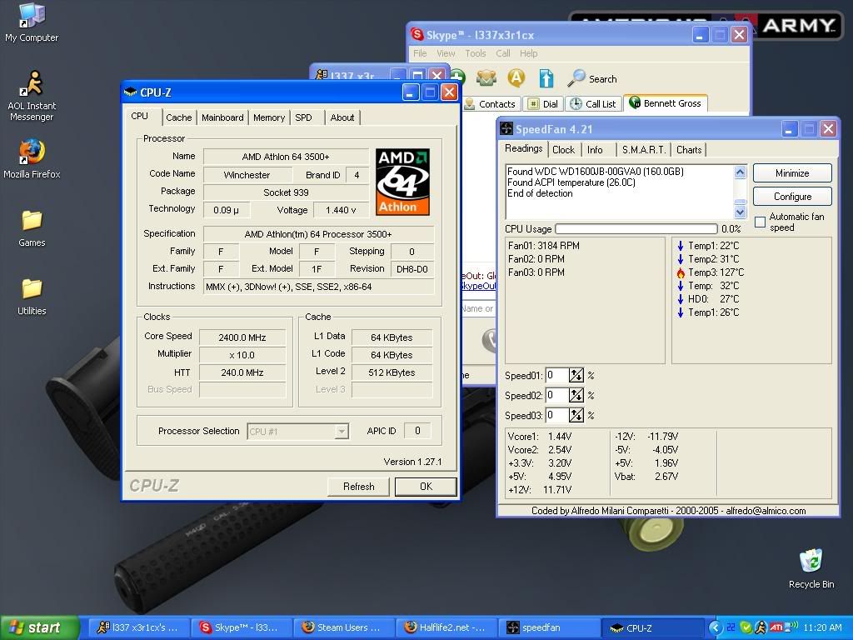
Task: Click the ATI tray icon
Action: pos(776,627)
